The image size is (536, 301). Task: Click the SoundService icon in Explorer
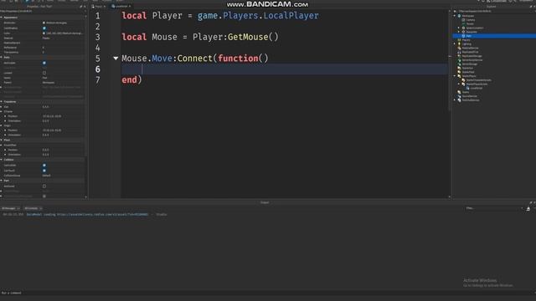click(x=460, y=96)
